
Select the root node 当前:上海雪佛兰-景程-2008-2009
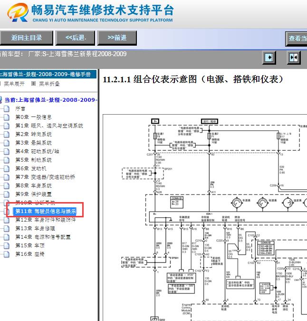(x=50, y=100)
